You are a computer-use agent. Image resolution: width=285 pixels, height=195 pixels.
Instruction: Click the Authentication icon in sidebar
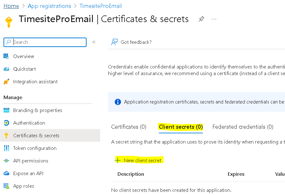(6, 123)
